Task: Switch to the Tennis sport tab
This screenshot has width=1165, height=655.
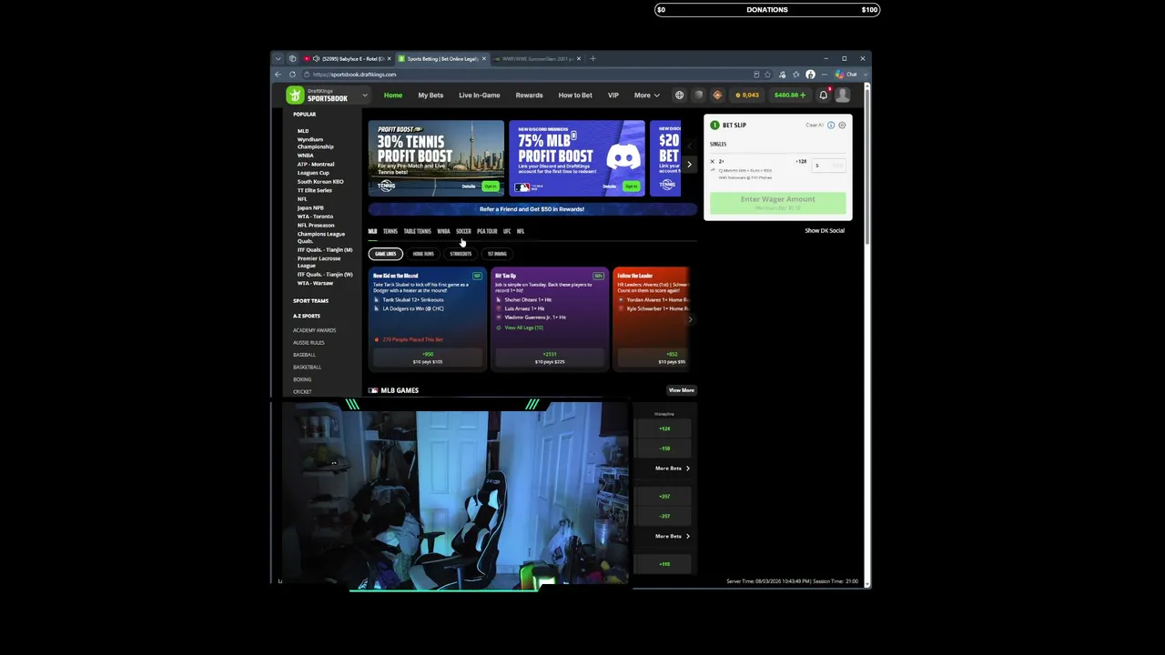Action: [x=390, y=231]
